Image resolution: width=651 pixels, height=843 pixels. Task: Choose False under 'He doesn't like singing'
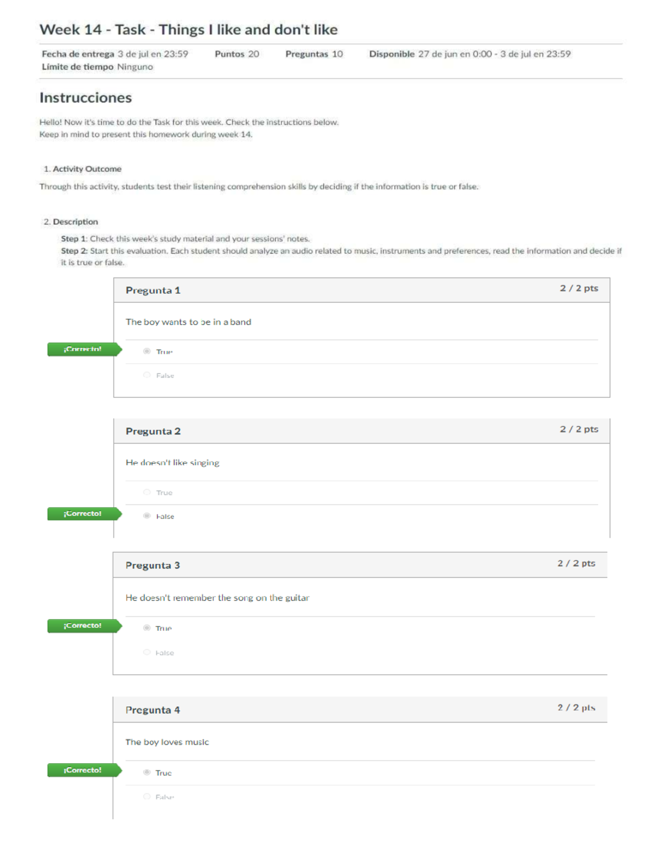(147, 516)
